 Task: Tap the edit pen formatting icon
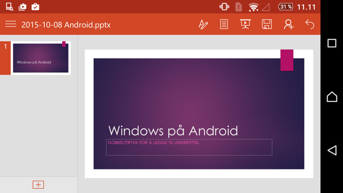[x=203, y=24]
